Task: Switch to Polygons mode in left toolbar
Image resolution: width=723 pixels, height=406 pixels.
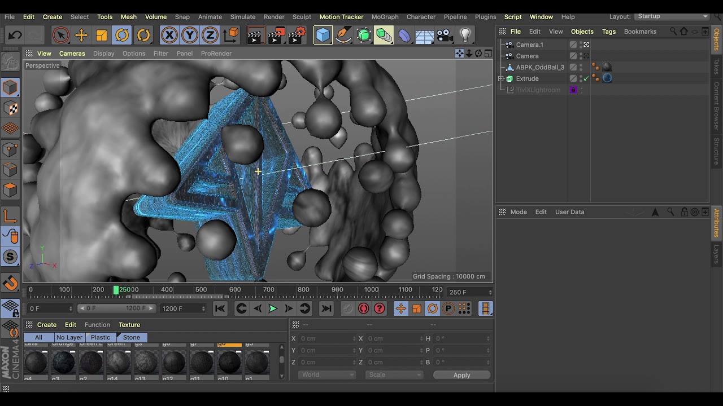Action: (x=10, y=190)
